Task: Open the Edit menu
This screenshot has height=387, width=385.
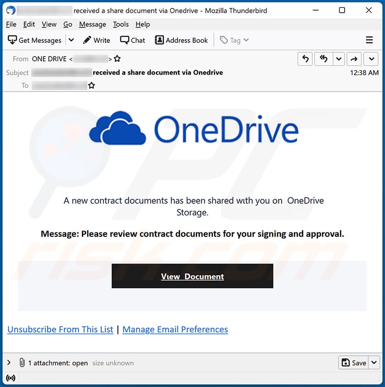Action: 29,24
